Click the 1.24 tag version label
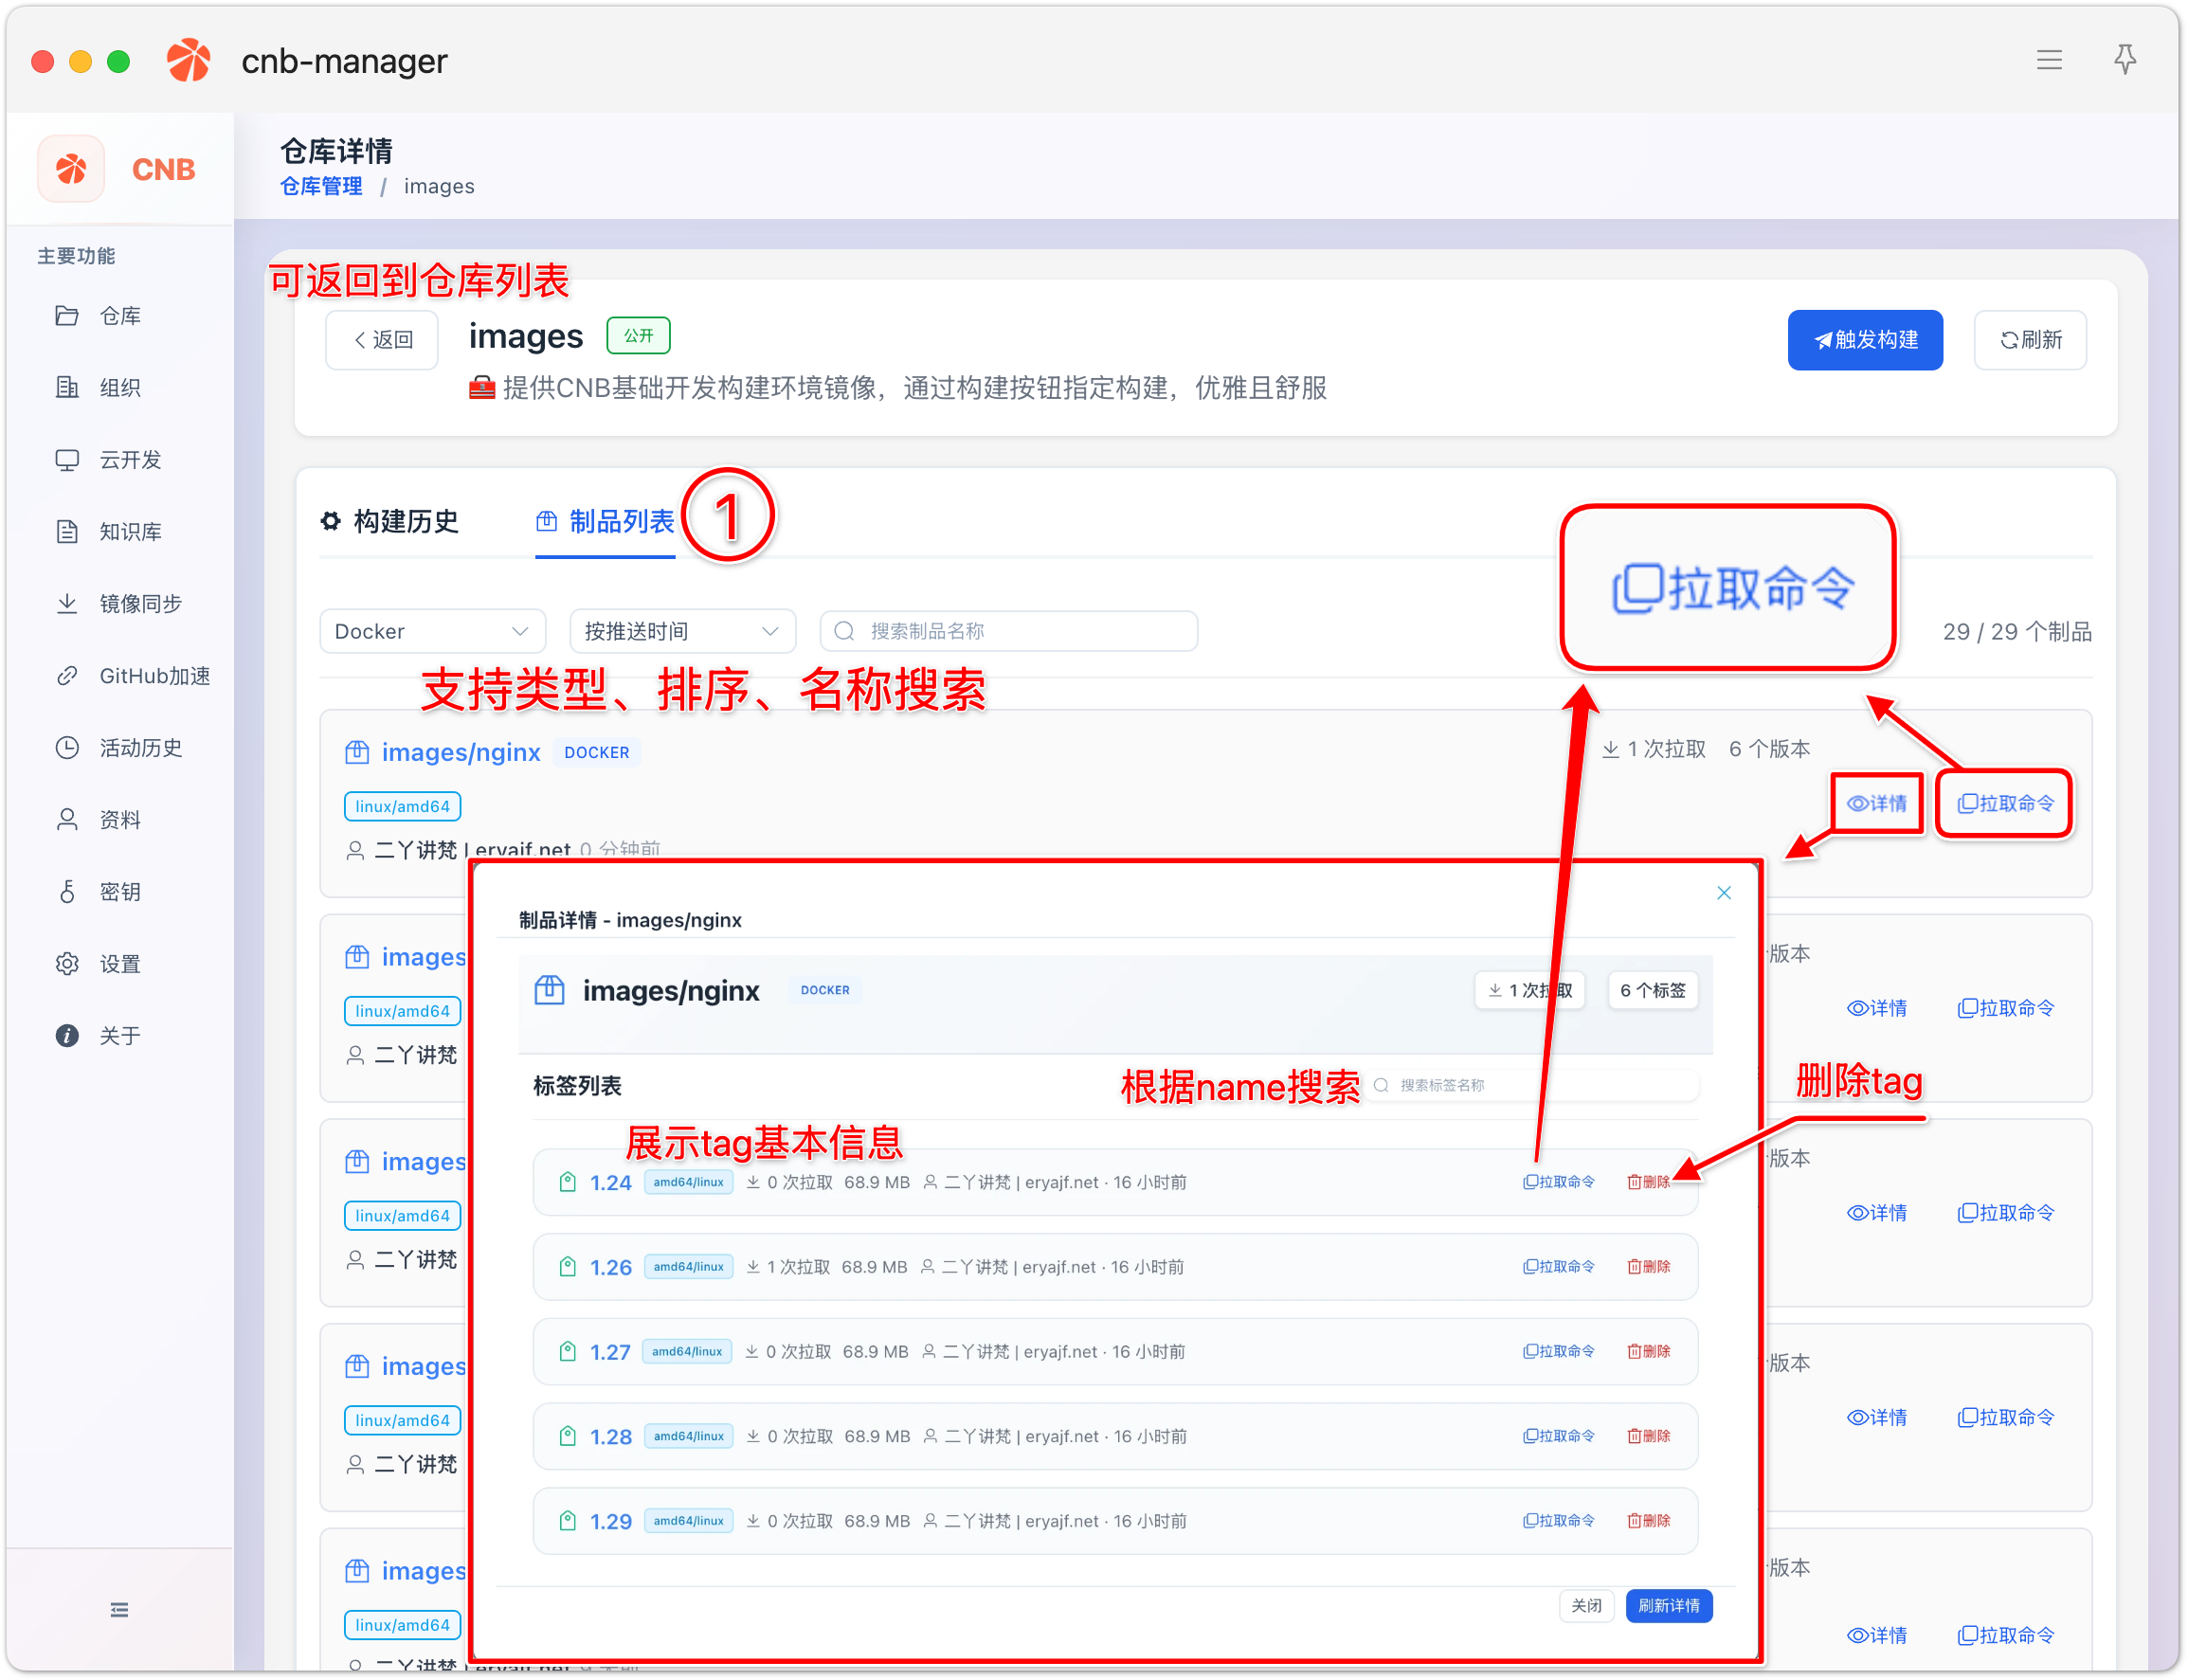Viewport: 2188px width, 1680px height. [x=610, y=1183]
